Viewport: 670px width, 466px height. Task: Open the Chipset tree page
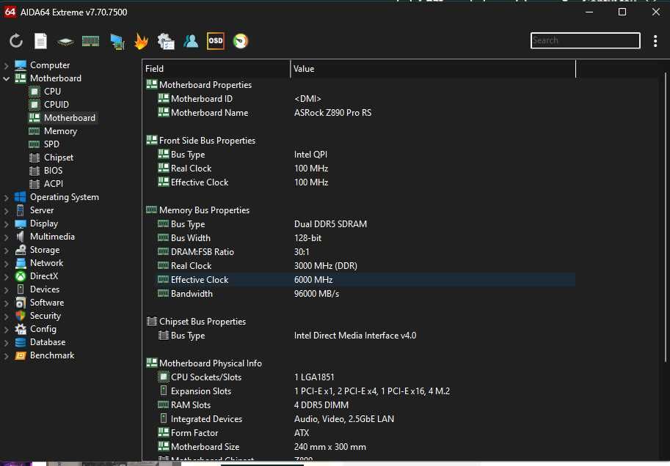[x=59, y=158]
